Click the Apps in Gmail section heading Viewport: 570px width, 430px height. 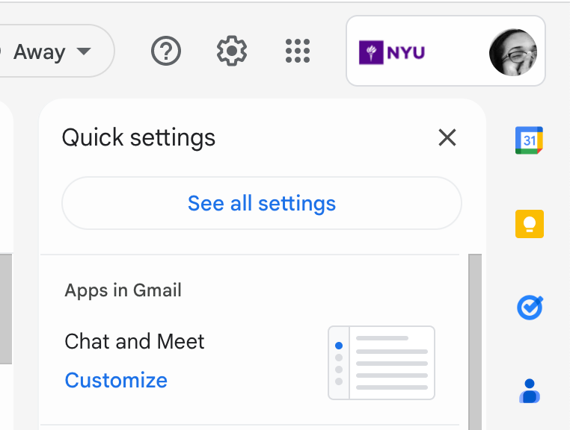123,290
